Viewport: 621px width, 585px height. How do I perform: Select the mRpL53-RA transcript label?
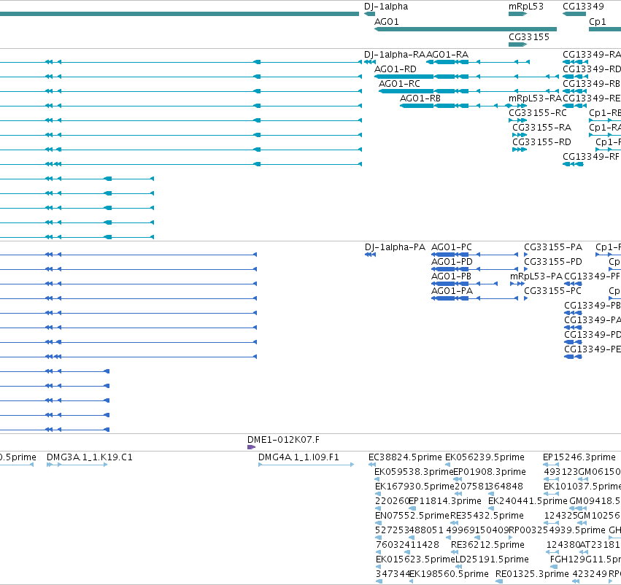point(535,98)
